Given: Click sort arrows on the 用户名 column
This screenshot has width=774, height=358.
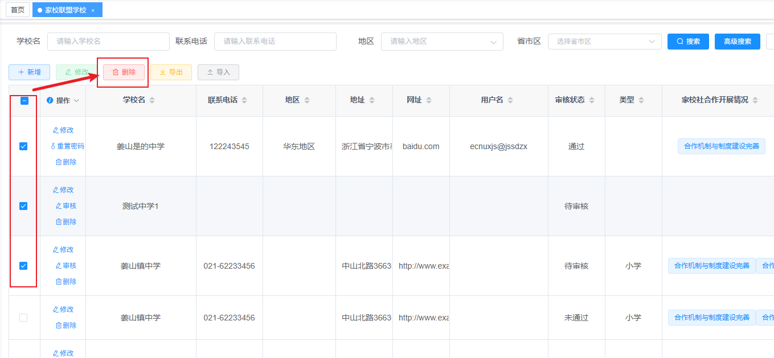Looking at the screenshot, I should pyautogui.click(x=510, y=100).
